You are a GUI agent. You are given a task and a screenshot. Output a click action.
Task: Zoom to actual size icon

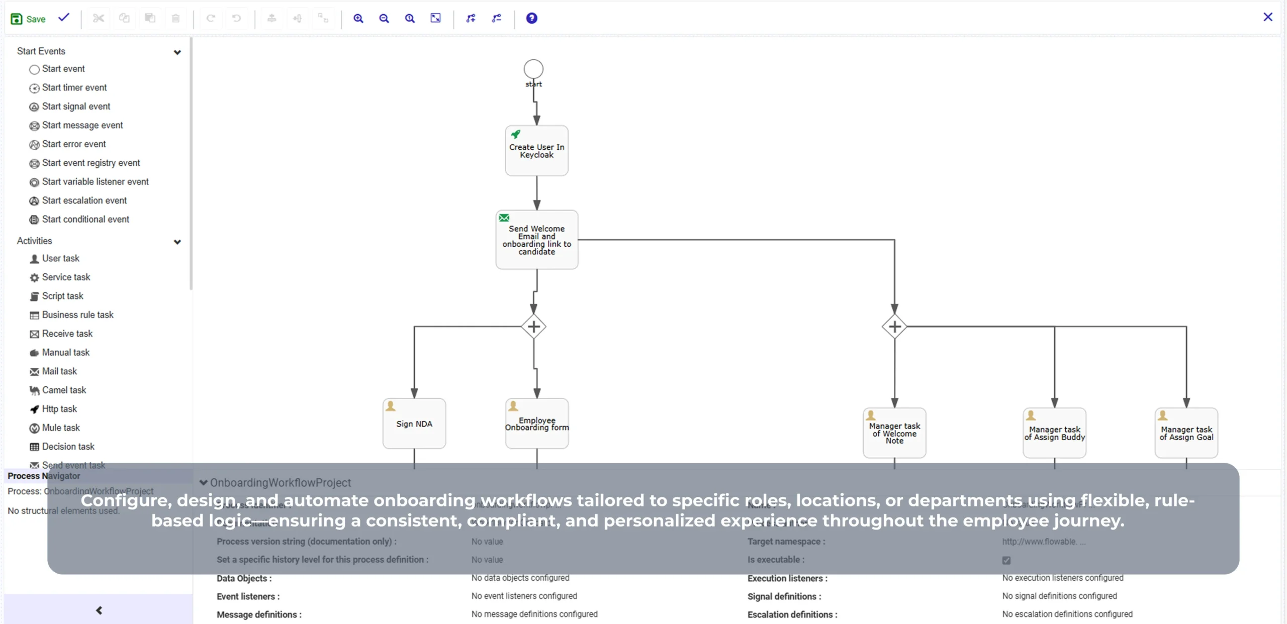tap(410, 18)
